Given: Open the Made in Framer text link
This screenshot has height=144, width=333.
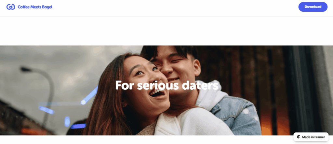Looking at the screenshot, I should point(313,137).
